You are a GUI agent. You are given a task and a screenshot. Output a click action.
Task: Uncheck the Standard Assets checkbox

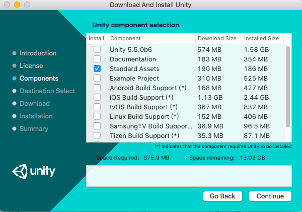pos(97,68)
